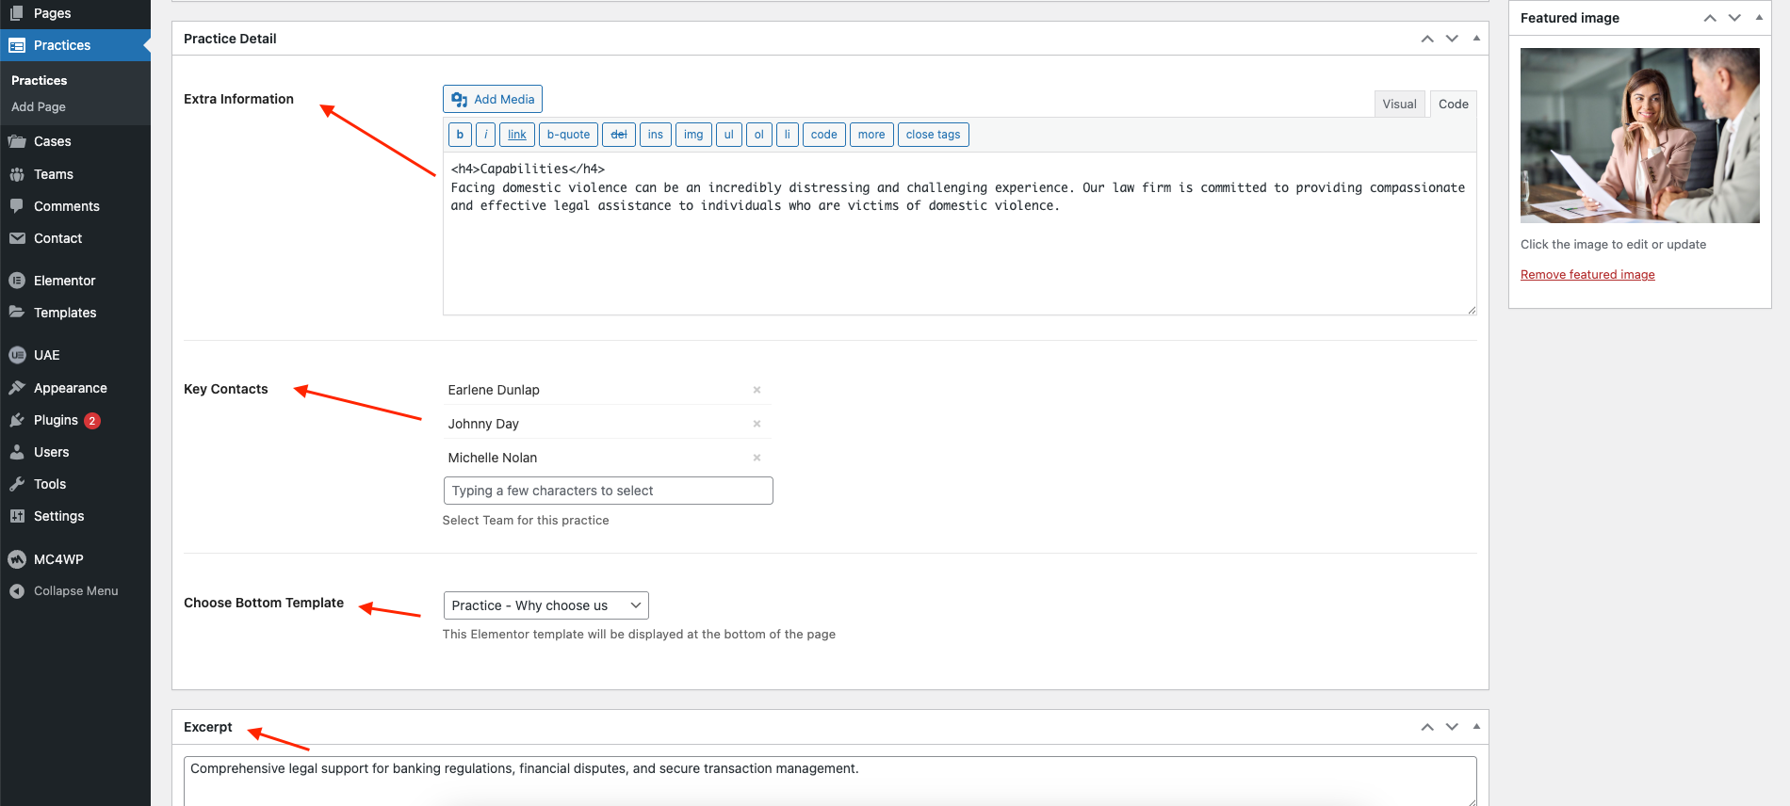Open the MC4WP sidebar icon

17,559
